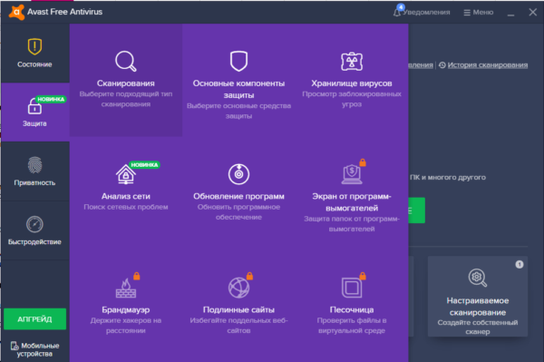
Task: Click 'Избегайте поддельных веб-сайтов' description
Action: click(x=238, y=326)
